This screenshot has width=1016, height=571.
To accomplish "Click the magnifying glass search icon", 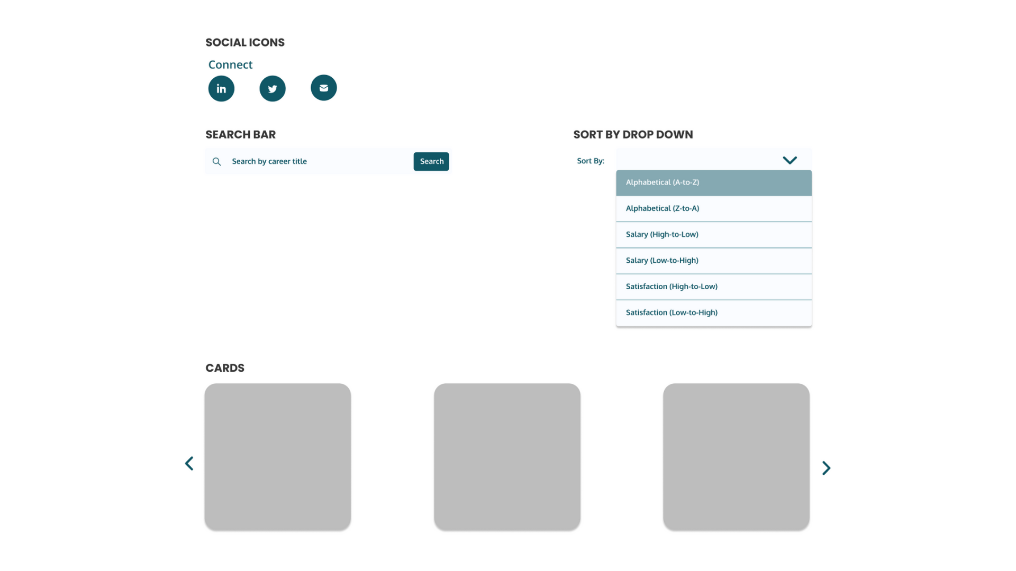I will tap(217, 161).
